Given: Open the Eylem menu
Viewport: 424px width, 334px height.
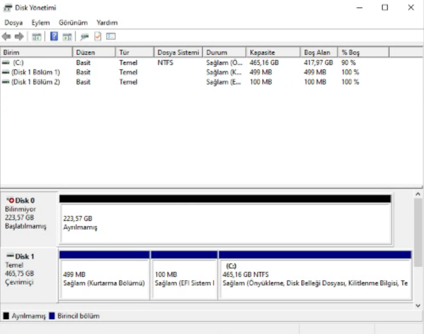Looking at the screenshot, I should point(41,23).
